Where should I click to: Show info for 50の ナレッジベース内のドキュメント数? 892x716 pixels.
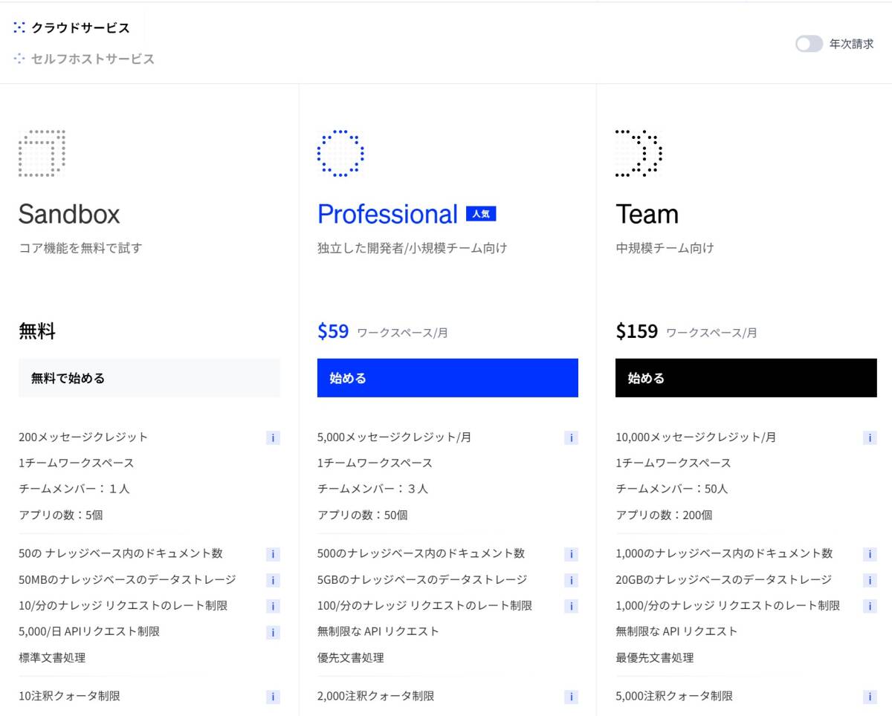click(x=273, y=554)
